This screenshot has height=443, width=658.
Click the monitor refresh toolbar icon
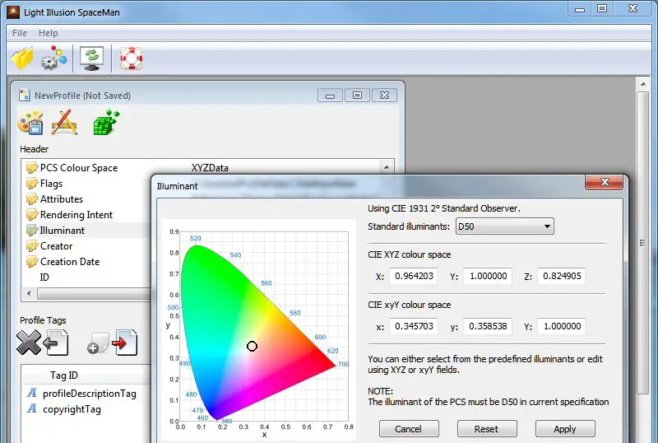pos(92,58)
